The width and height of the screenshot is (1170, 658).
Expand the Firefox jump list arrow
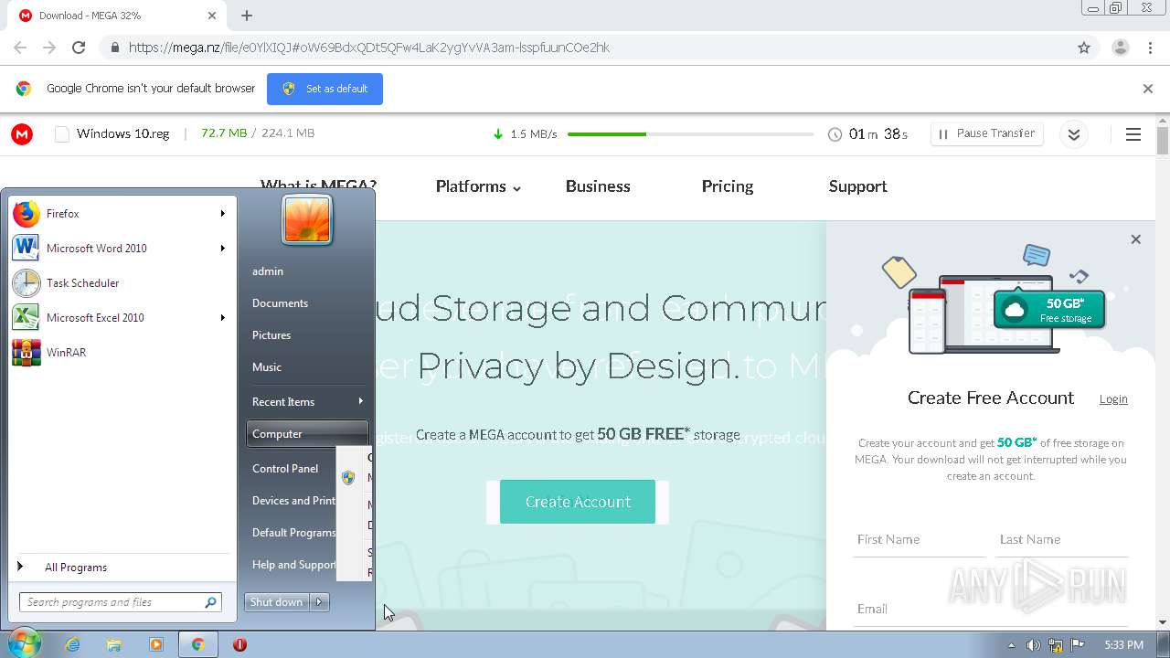222,214
